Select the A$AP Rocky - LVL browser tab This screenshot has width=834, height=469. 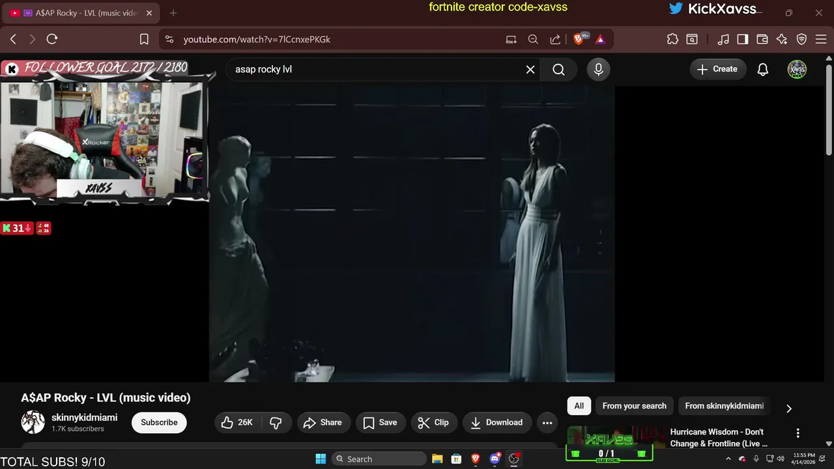tap(81, 13)
